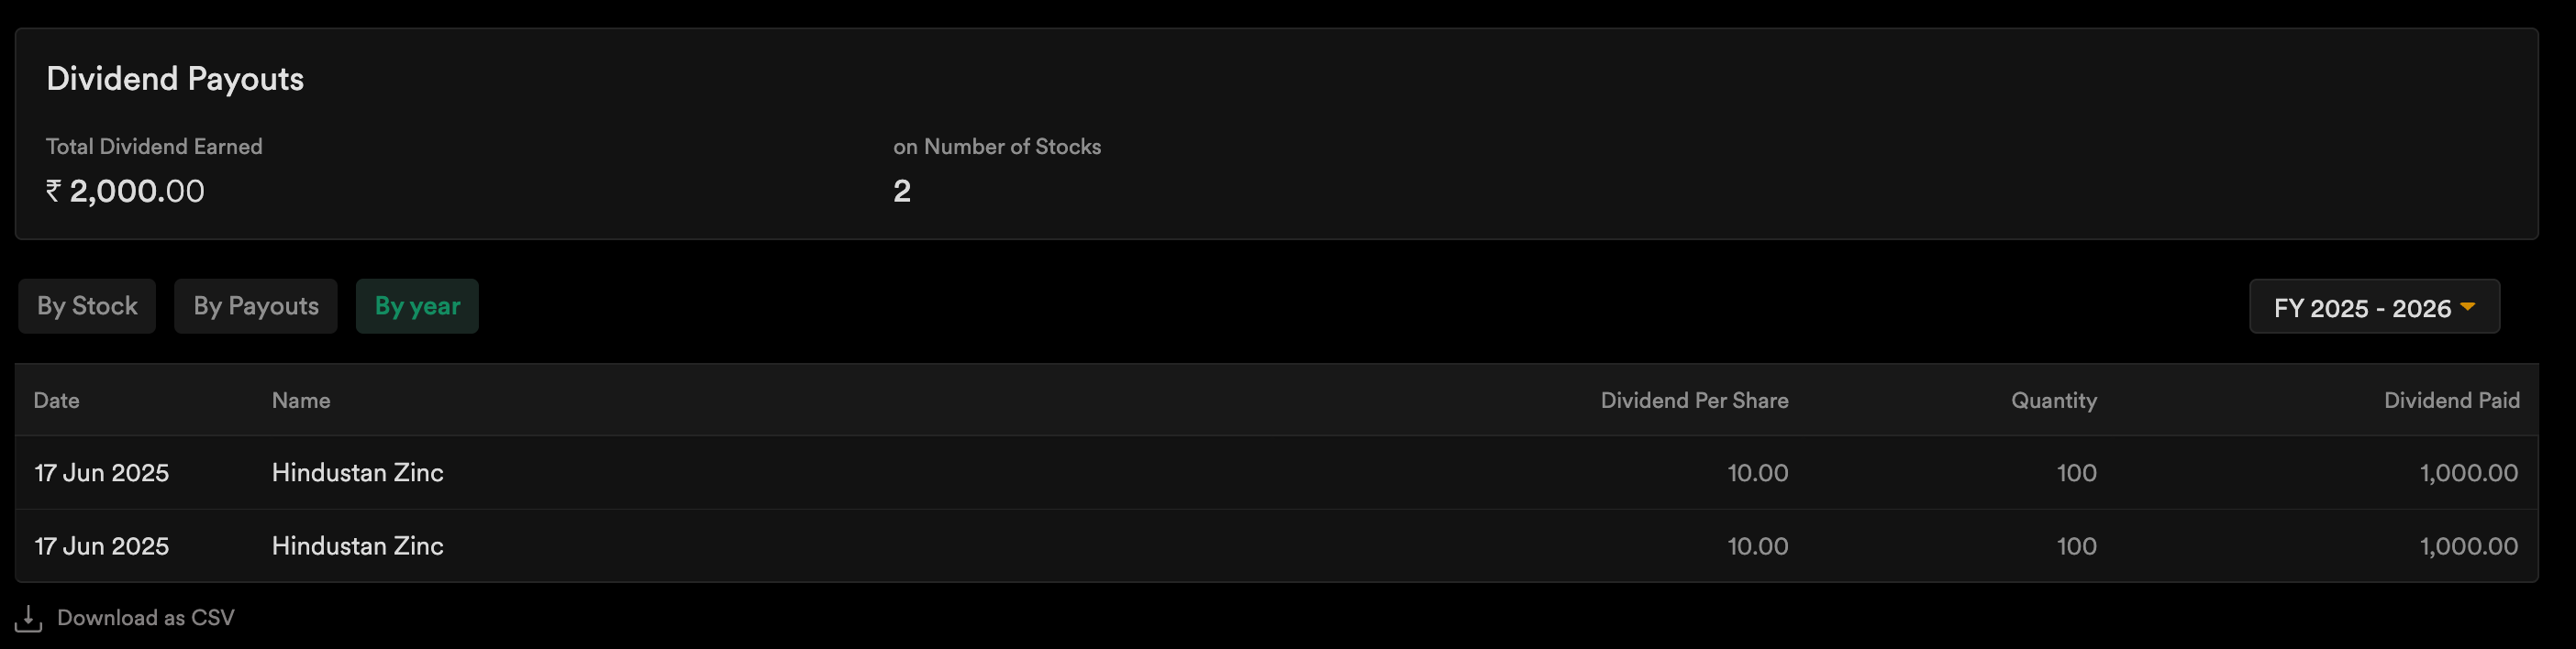This screenshot has height=649, width=2576.
Task: Select the By year tab
Action: (417, 306)
